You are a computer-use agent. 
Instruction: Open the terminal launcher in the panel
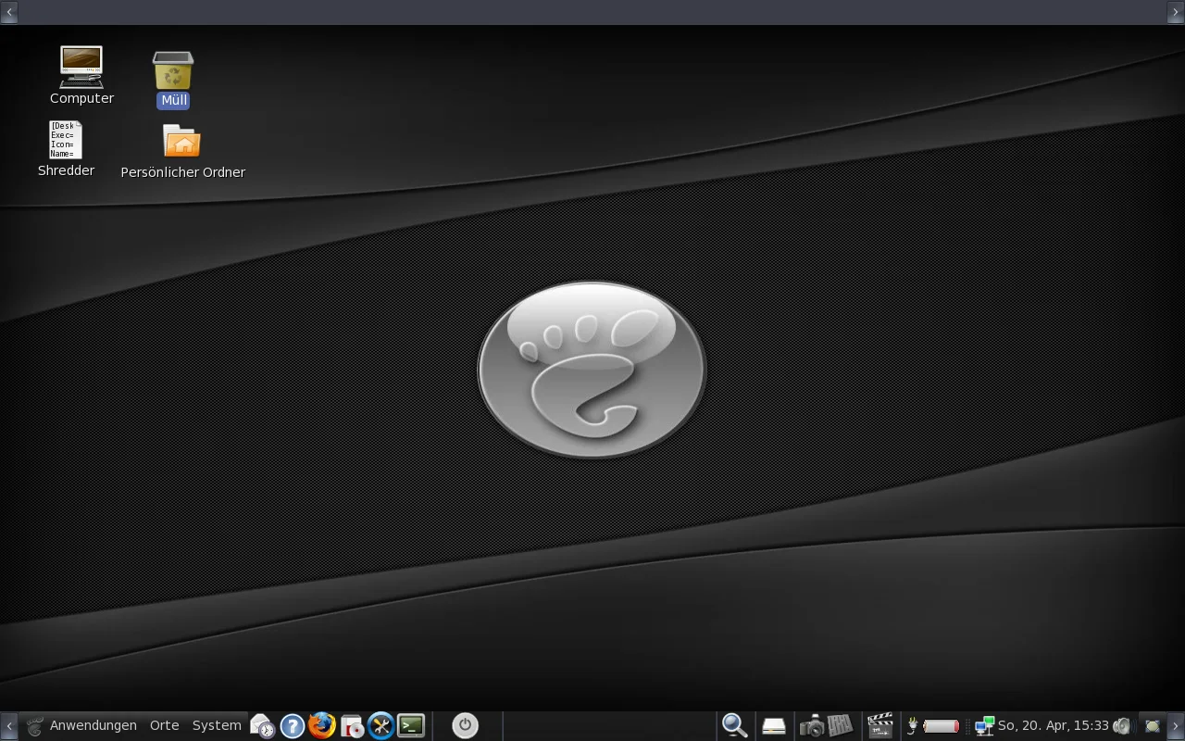point(411,725)
